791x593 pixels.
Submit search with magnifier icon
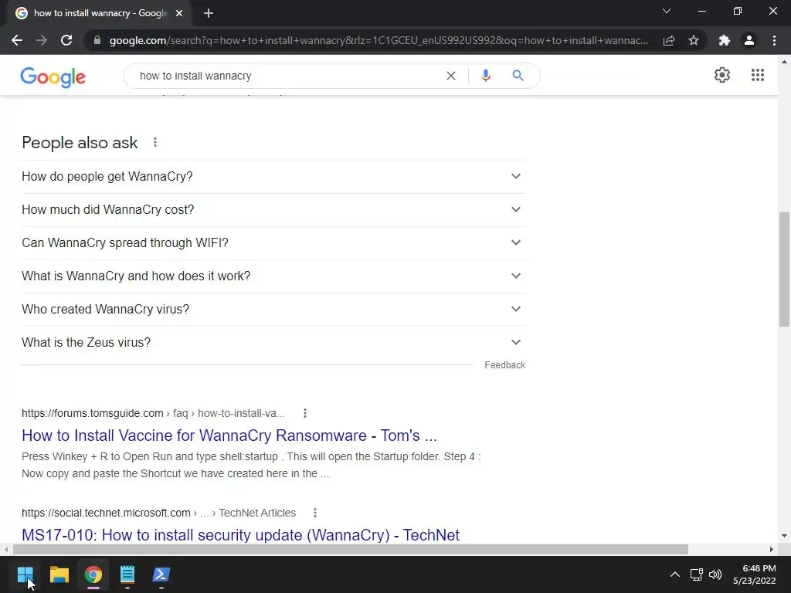(x=518, y=76)
